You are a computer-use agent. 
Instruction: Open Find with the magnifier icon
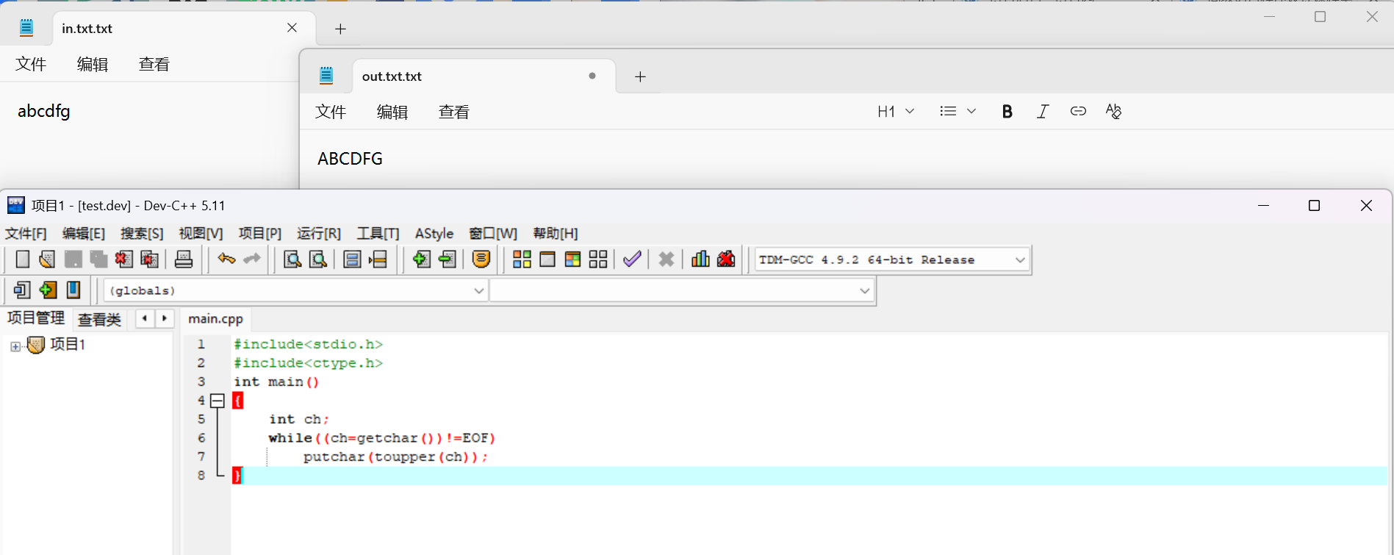pos(292,259)
